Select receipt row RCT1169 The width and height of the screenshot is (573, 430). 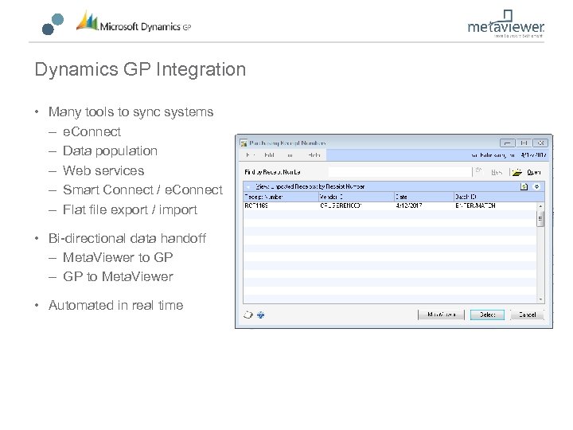(x=390, y=206)
